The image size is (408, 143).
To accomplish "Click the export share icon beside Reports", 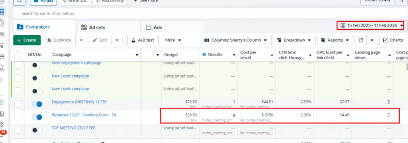I will click(361, 40).
